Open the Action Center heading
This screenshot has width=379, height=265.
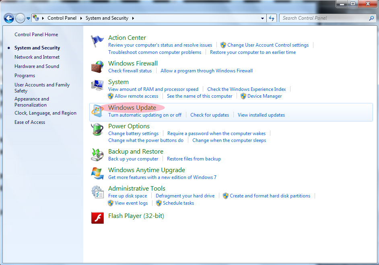[x=127, y=38]
